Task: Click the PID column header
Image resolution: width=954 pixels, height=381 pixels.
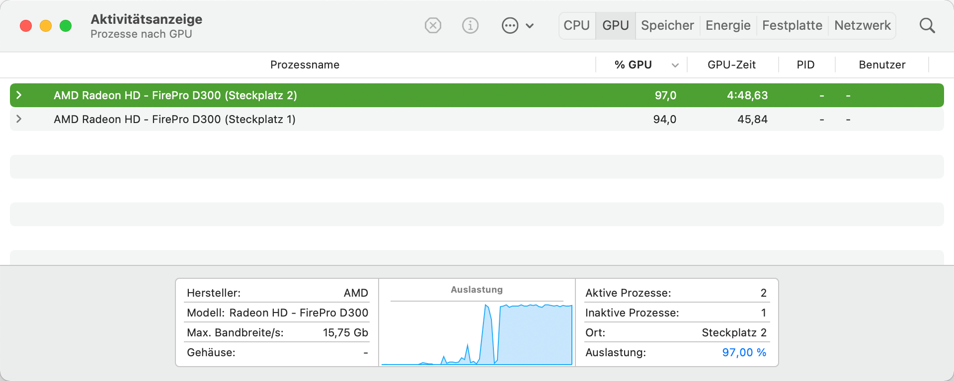Action: 805,65
